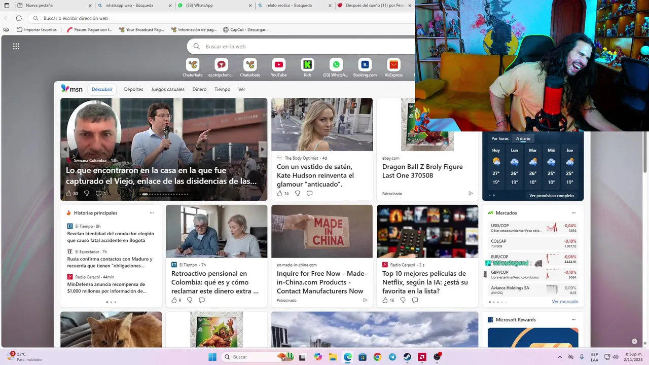Open MinDefensa anuncia recompensa story
The height and width of the screenshot is (365, 649).
[107, 287]
